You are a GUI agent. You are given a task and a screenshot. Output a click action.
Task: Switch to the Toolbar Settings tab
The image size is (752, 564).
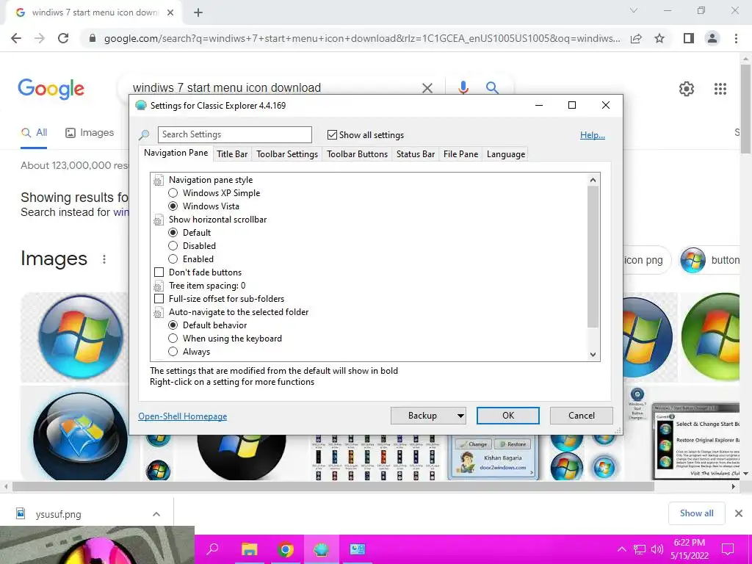coord(287,154)
